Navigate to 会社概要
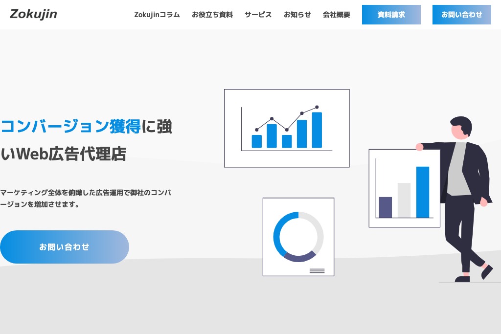501x334 pixels. click(336, 15)
